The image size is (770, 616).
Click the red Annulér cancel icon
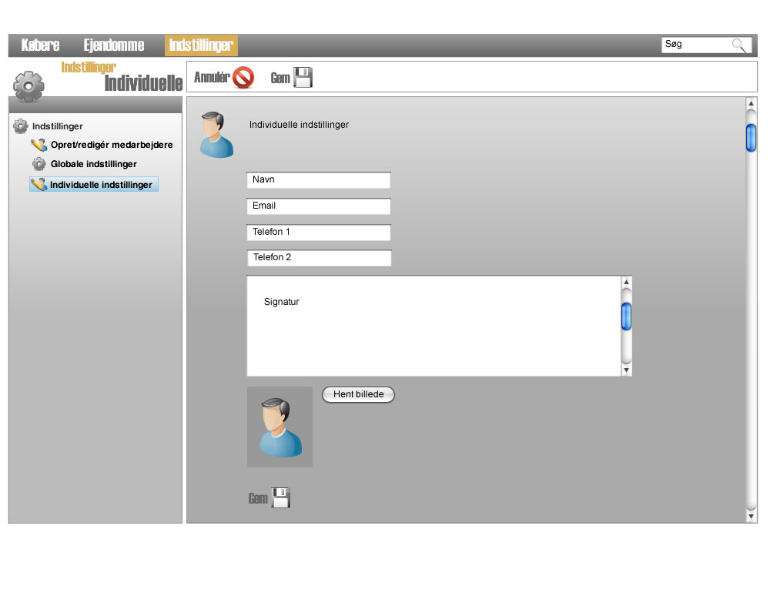[243, 78]
